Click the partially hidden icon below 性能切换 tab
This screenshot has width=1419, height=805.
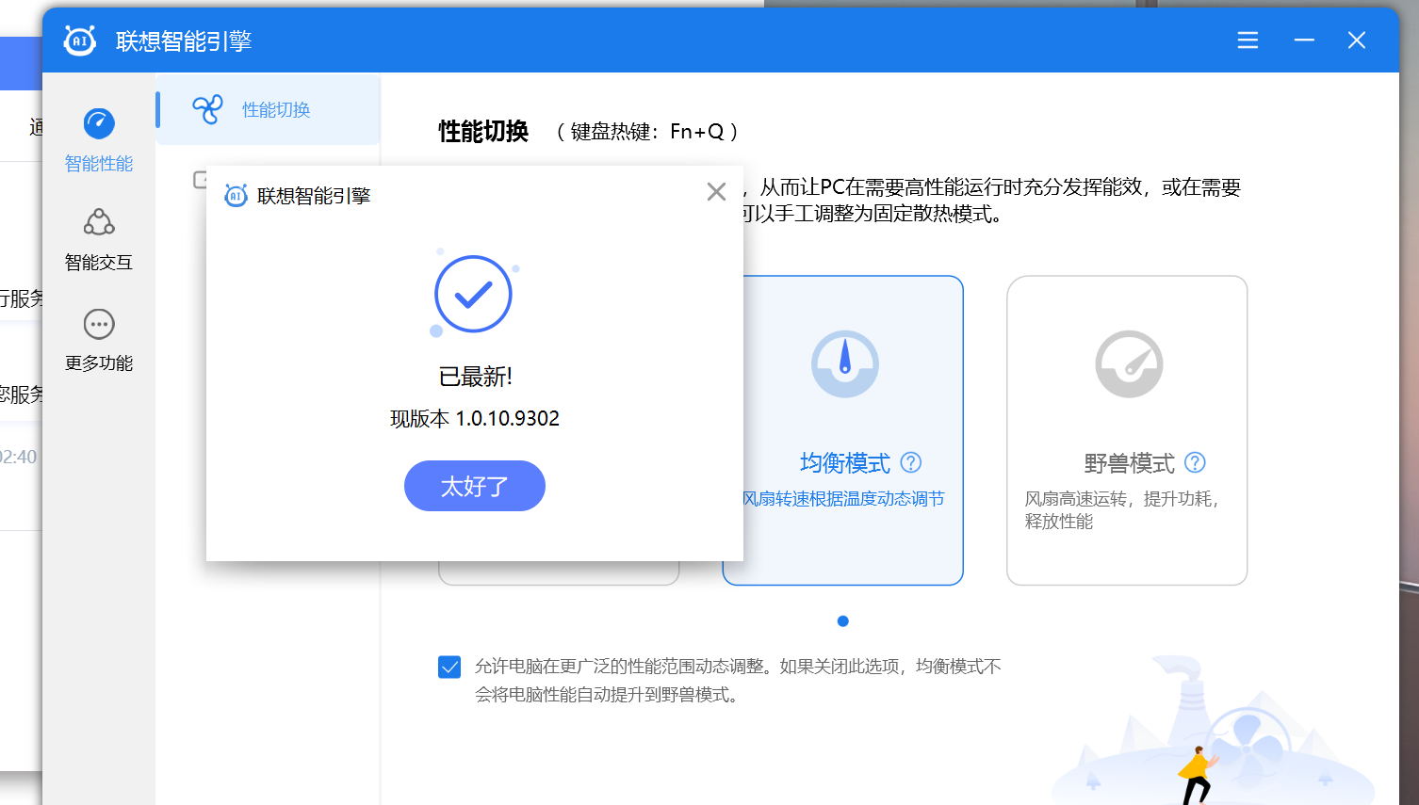pyautogui.click(x=200, y=179)
